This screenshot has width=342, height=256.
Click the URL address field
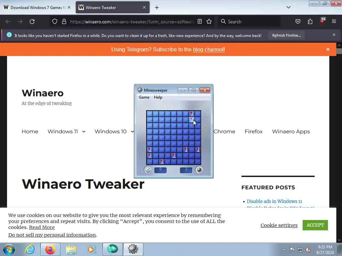coord(132,22)
